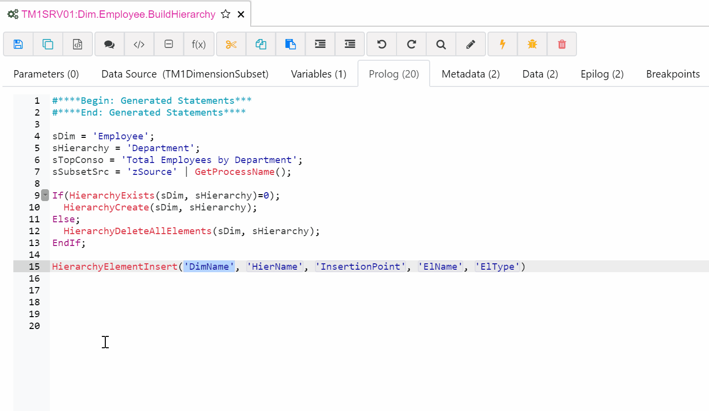Run the process with the lightning icon
The image size is (709, 411).
pyautogui.click(x=502, y=44)
